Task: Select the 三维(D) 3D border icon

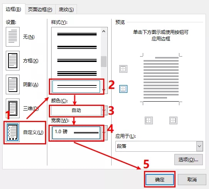Action: pos(13,108)
